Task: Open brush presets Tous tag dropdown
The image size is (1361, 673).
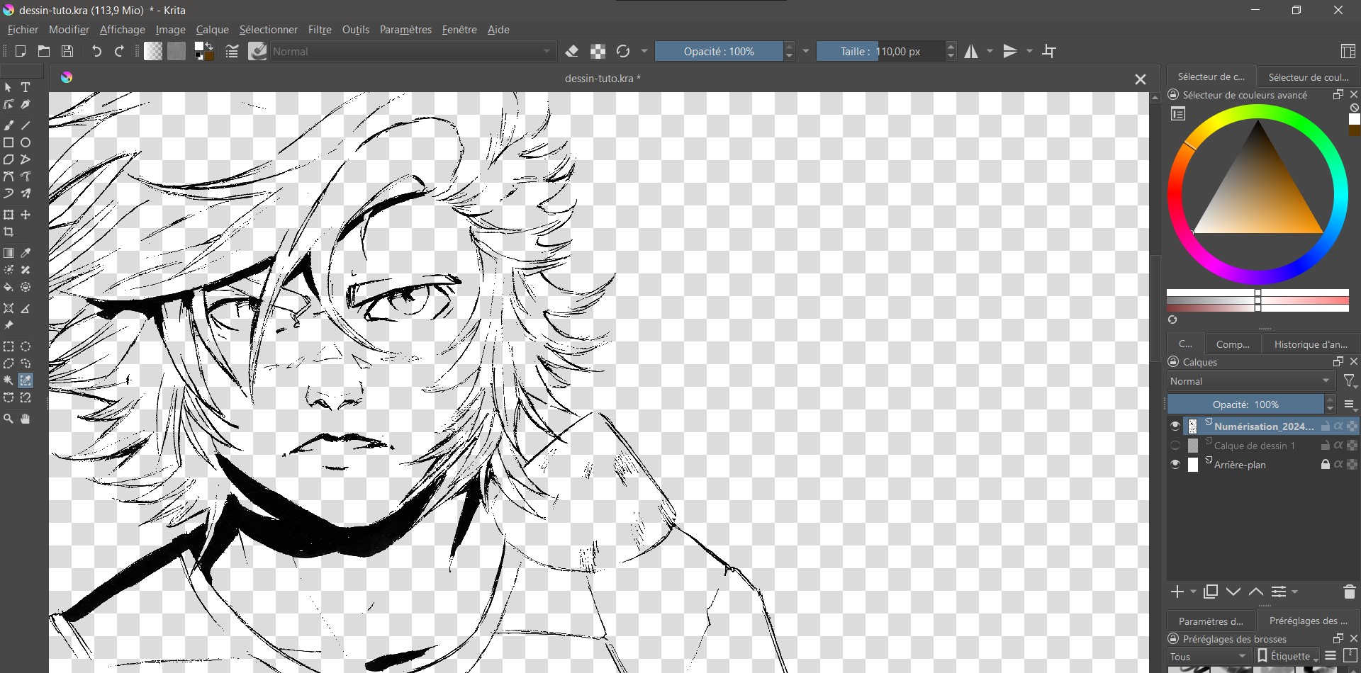Action: [1209, 656]
